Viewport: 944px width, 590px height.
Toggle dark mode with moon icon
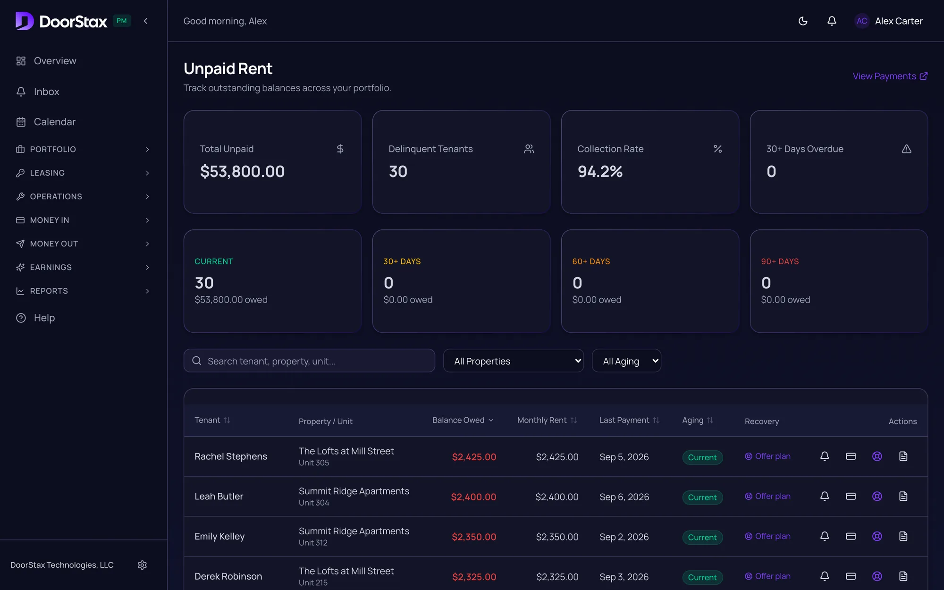tap(803, 21)
